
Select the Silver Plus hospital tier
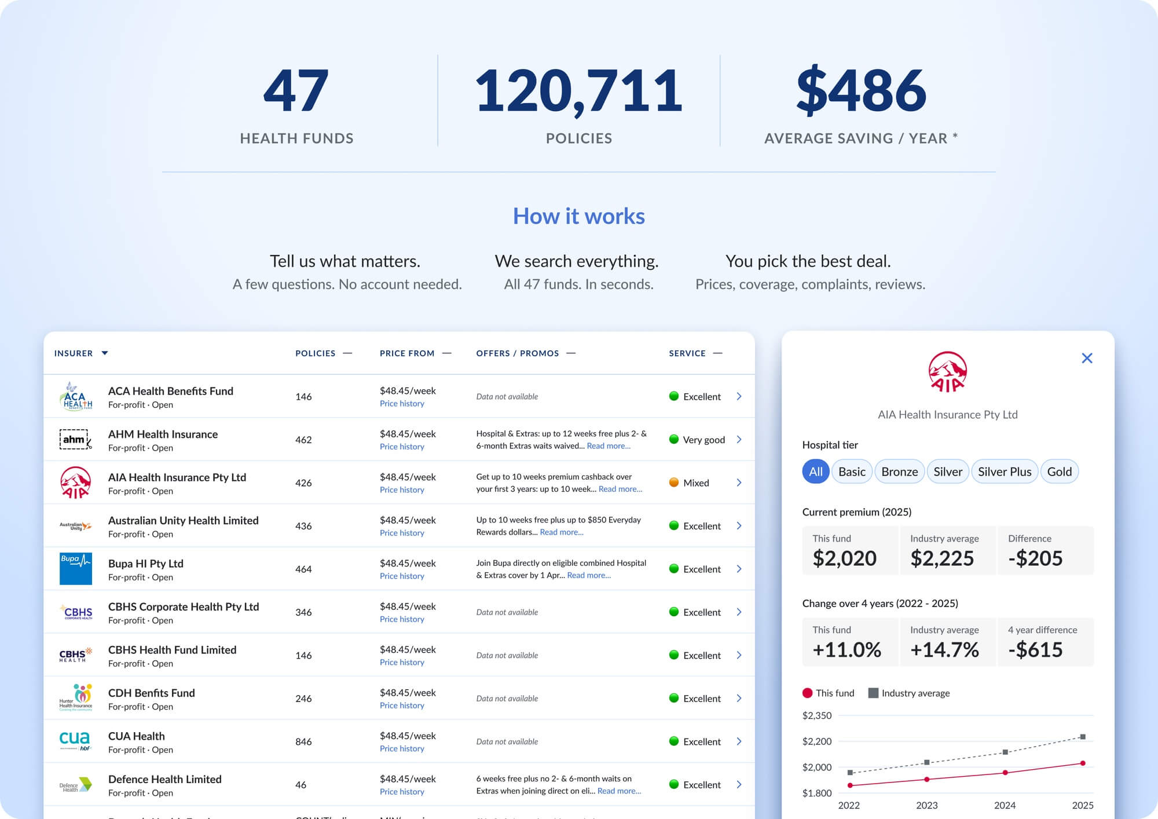1005,471
